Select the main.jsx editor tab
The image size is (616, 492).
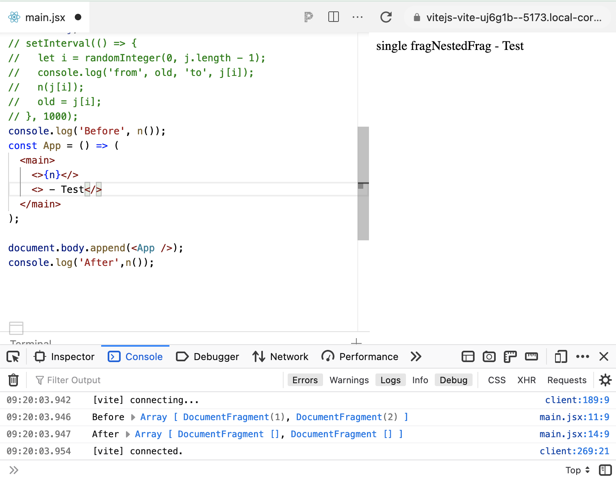coord(45,17)
